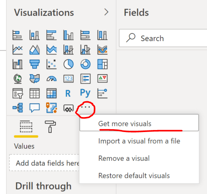This screenshot has width=207, height=194.
Task: Pick the donut chart visual
Action: click(x=85, y=64)
